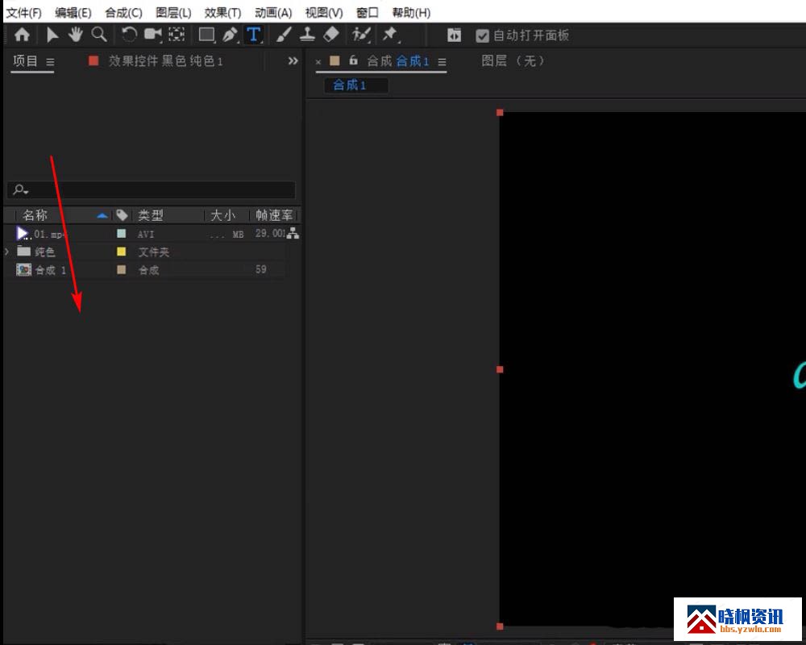Click the label tag column header icon
This screenshot has height=645, width=806.
(x=122, y=215)
